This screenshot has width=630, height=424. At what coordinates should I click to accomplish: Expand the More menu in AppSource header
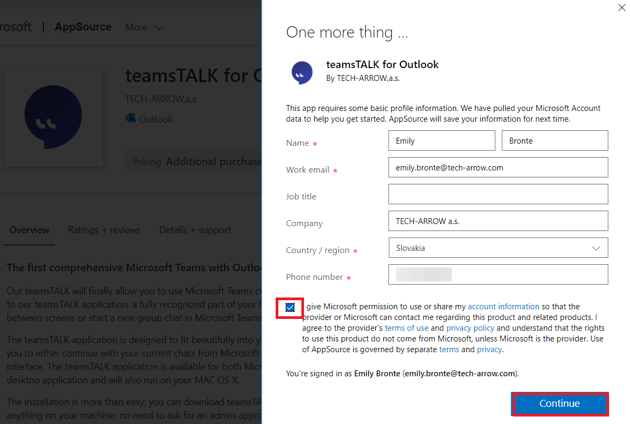point(144,27)
